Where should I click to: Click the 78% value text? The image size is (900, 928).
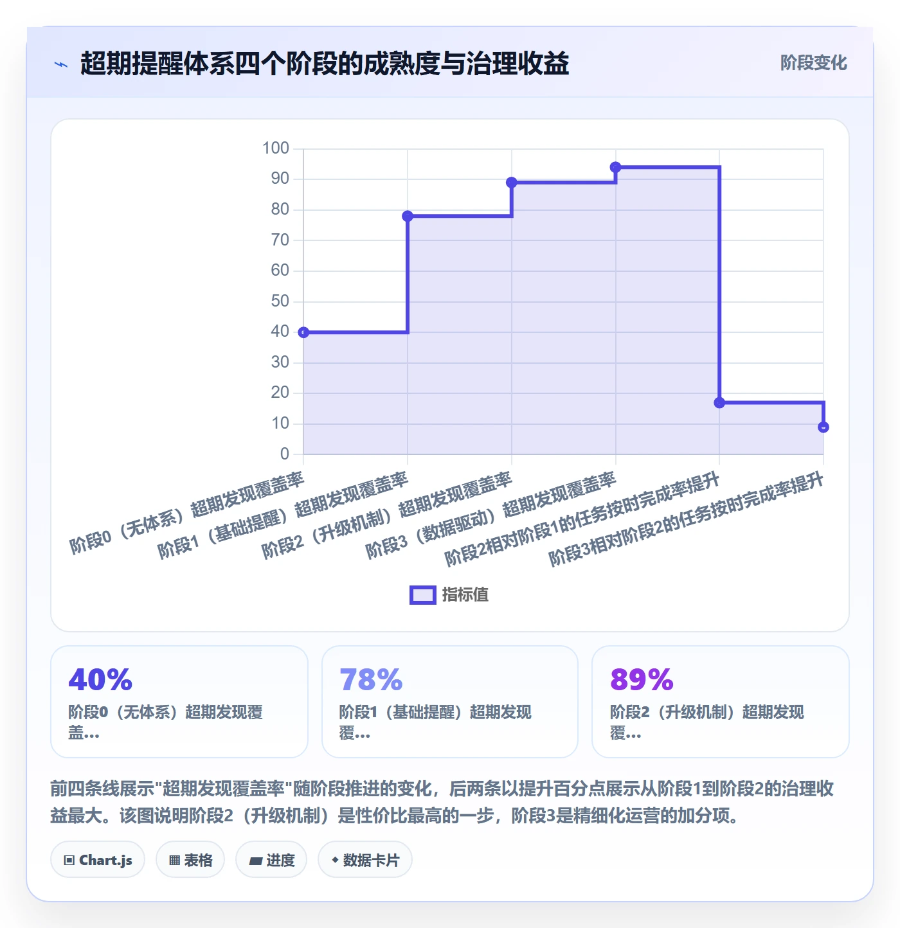(x=371, y=680)
